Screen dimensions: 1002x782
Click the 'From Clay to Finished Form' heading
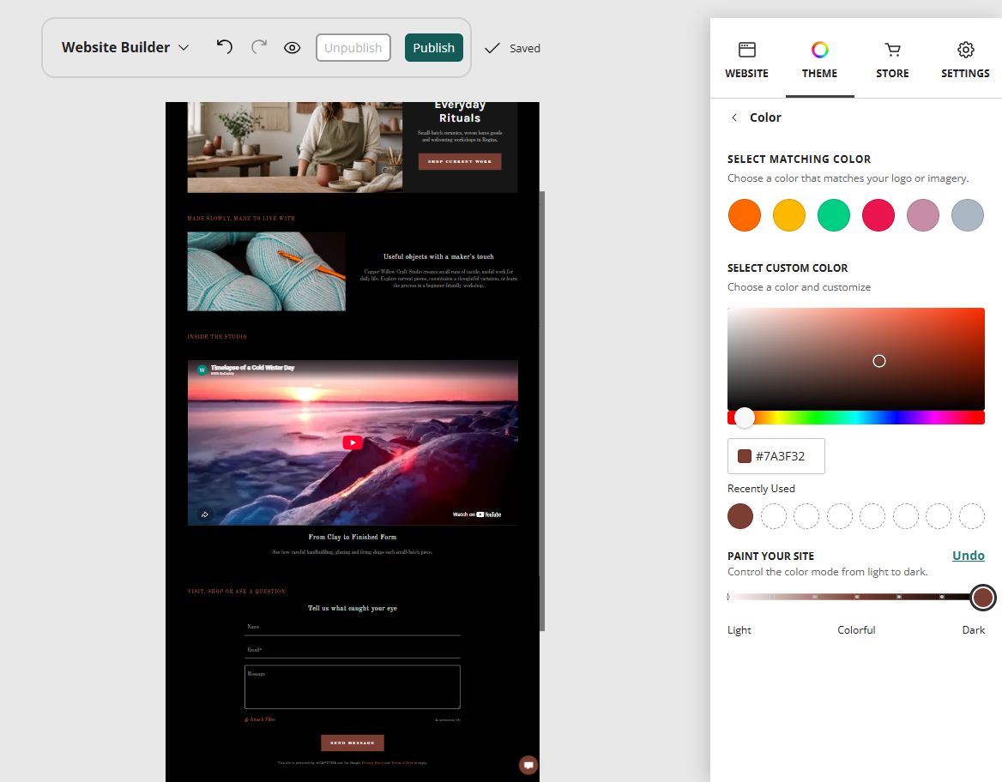click(352, 538)
